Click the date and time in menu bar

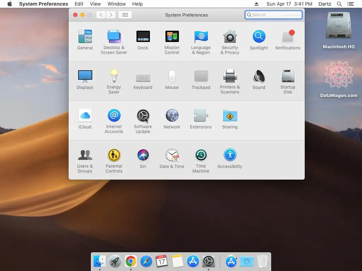(x=289, y=4)
